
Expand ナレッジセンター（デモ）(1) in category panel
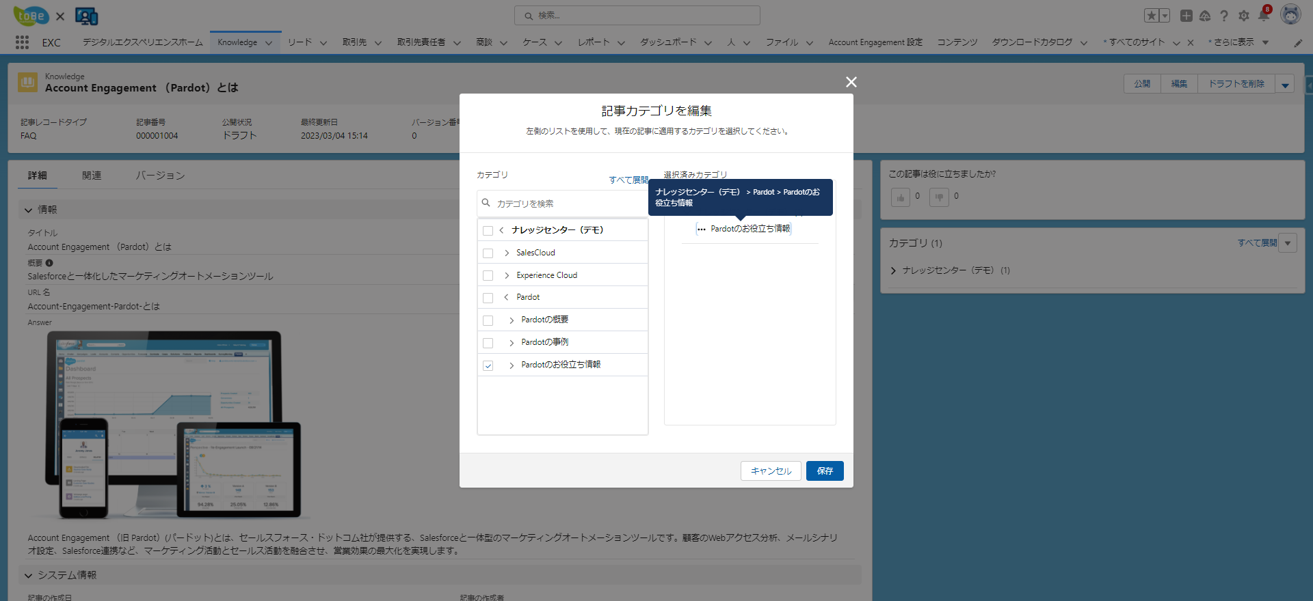coord(893,271)
